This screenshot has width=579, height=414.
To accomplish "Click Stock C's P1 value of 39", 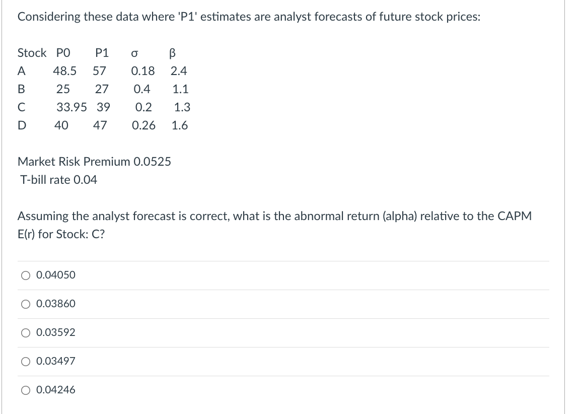I will tap(104, 107).
